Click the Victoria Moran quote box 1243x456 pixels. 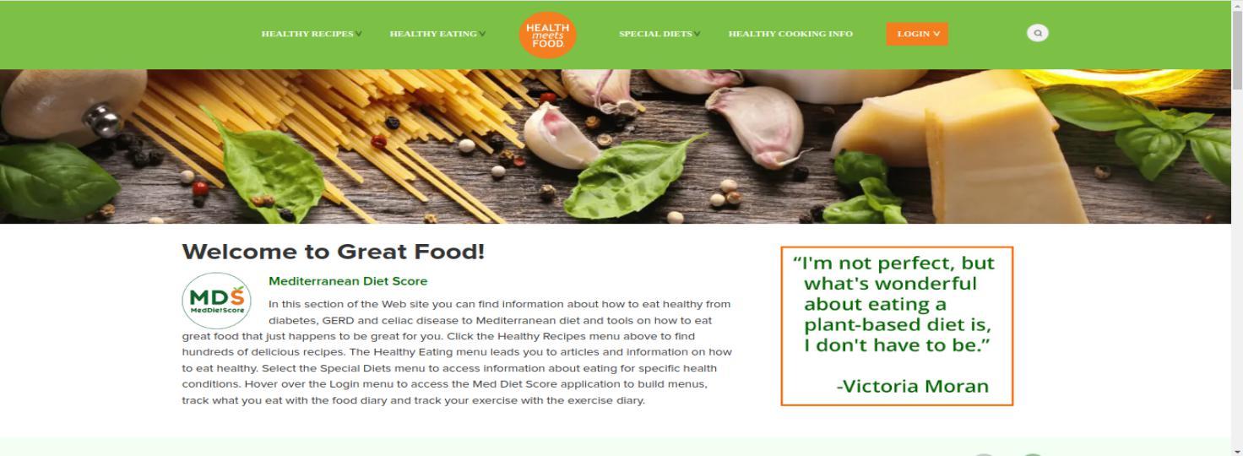pyautogui.click(x=897, y=326)
